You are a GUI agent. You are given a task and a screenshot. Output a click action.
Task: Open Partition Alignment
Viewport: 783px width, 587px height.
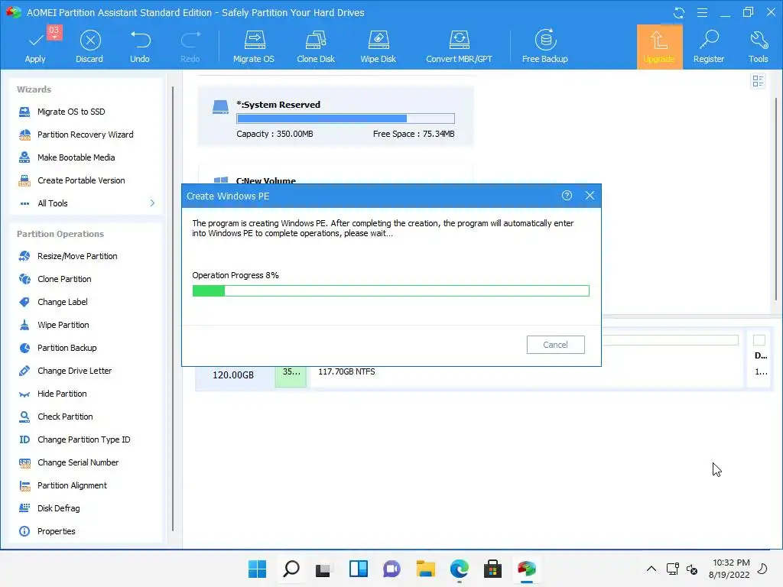point(72,485)
